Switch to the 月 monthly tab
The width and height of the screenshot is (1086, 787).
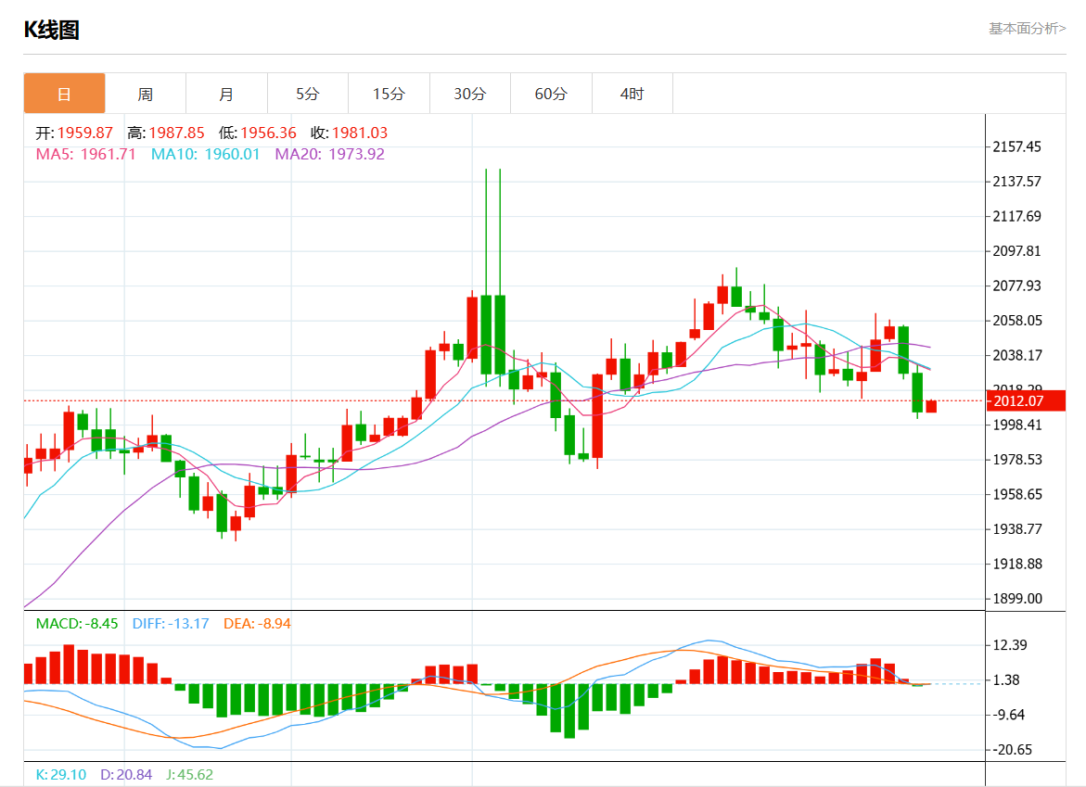click(x=226, y=94)
